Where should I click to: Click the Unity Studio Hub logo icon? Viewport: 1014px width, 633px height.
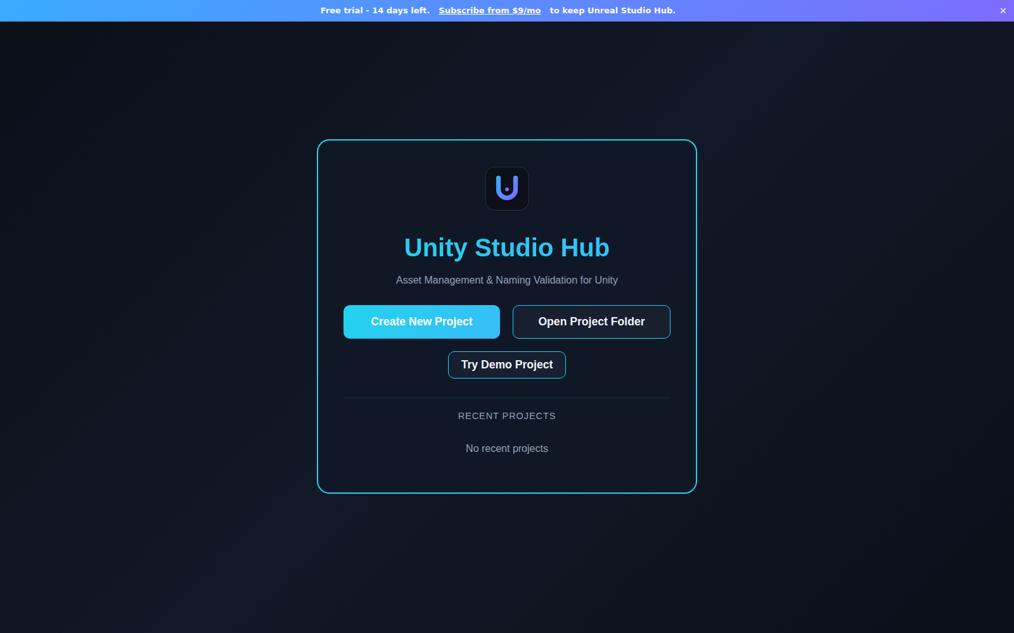507,189
